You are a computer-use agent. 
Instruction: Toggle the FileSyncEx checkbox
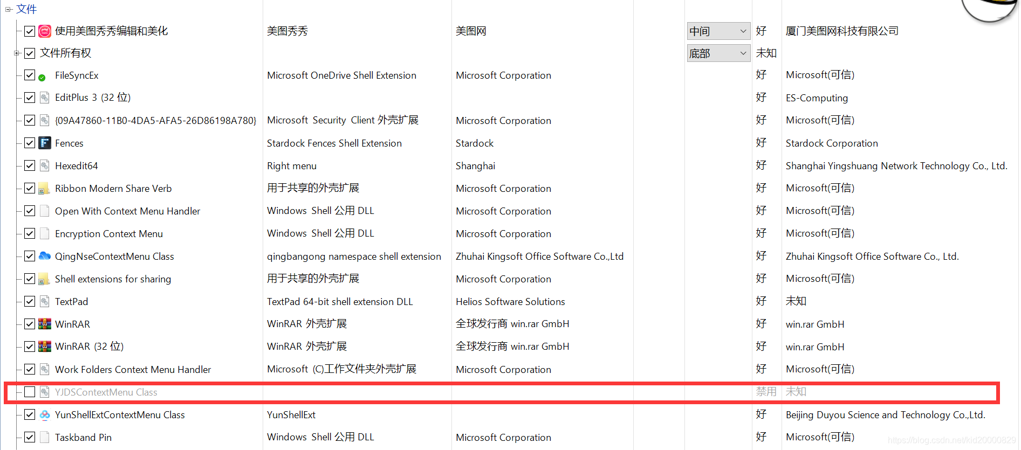coord(30,75)
